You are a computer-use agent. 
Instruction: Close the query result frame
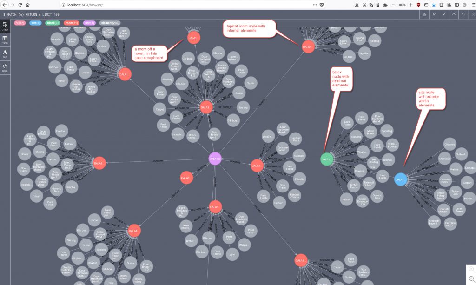coord(472,14)
